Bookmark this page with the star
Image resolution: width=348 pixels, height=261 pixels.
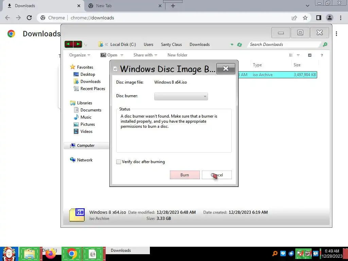[x=305, y=18]
